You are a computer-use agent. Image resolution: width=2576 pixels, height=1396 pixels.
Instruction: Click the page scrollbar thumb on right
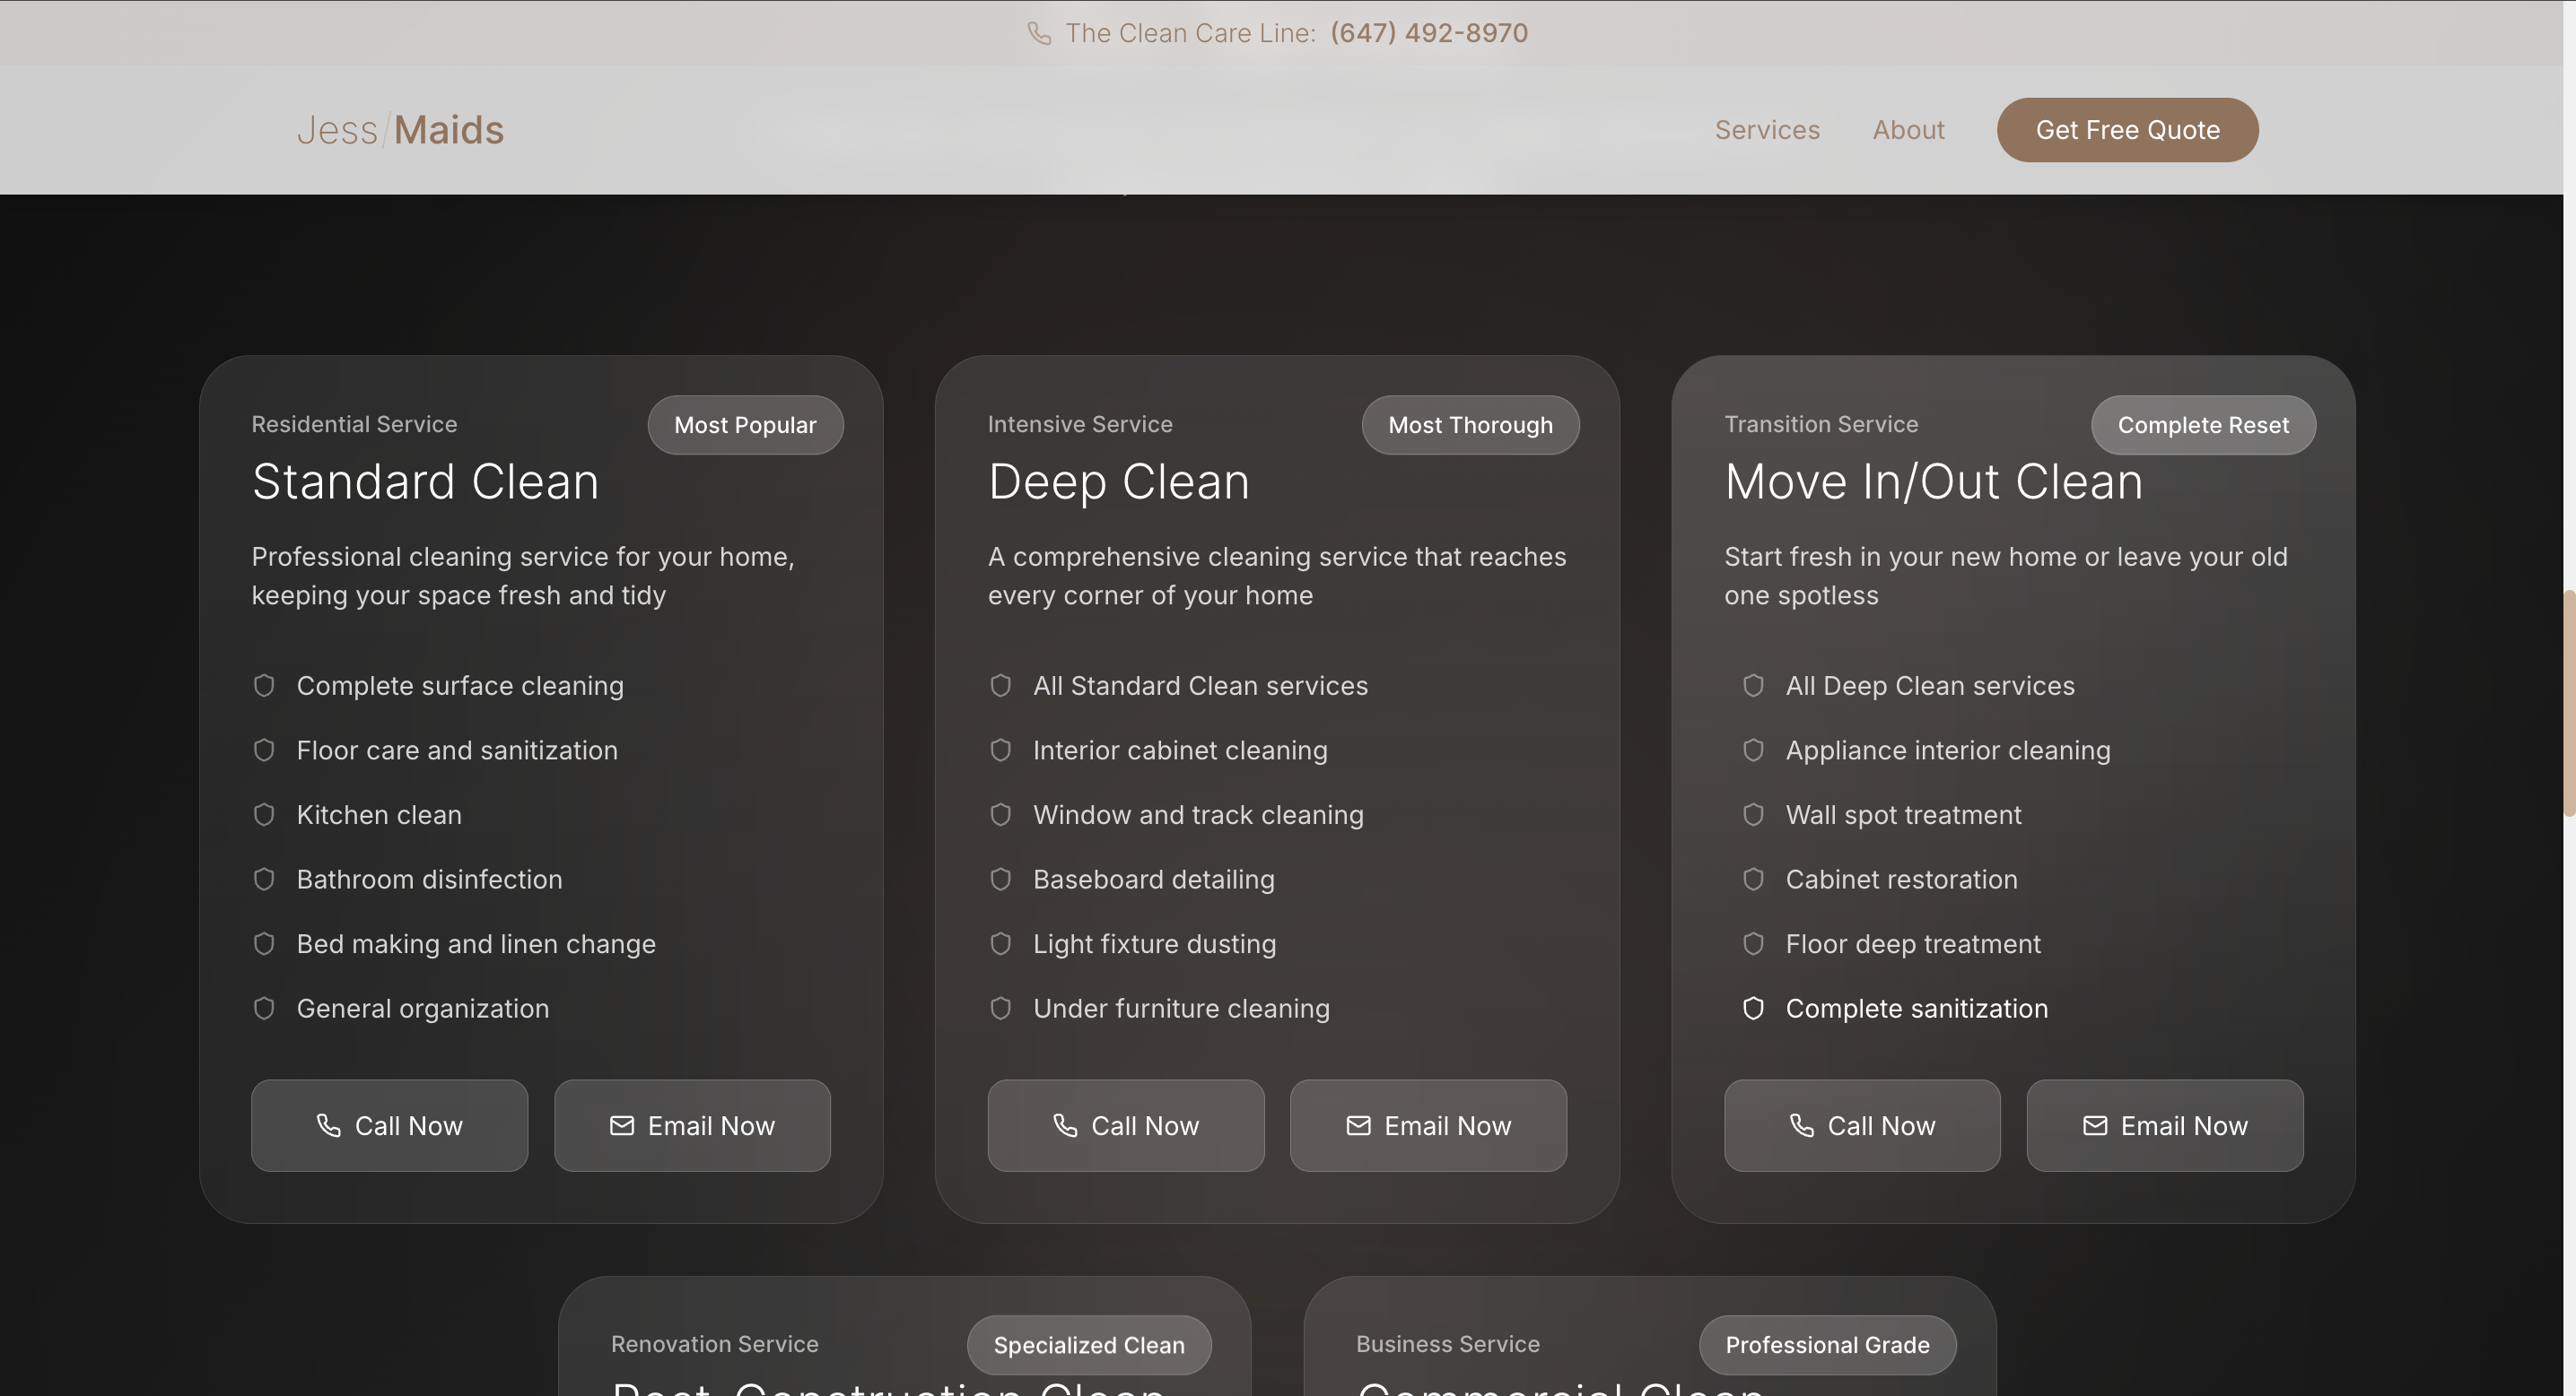point(2568,703)
